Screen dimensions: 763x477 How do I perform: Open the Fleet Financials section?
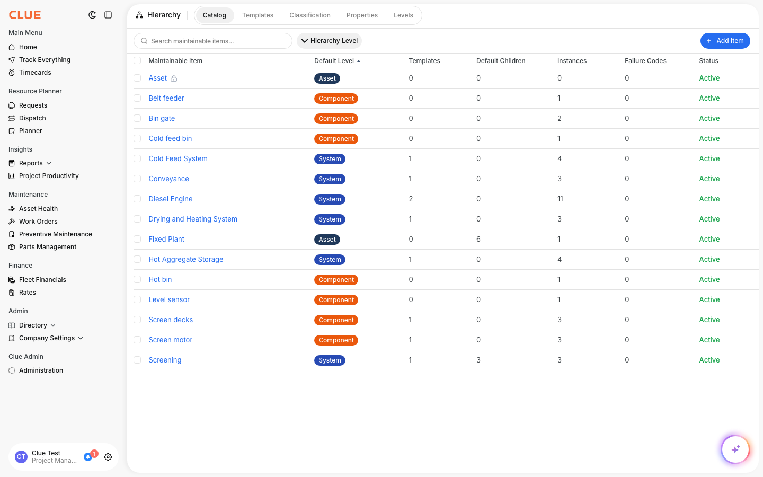[x=42, y=279]
